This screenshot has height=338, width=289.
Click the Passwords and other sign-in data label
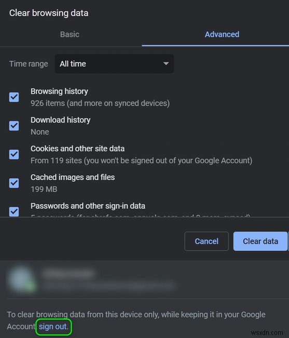[x=88, y=206]
